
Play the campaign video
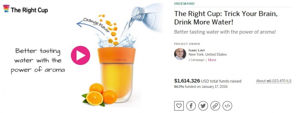[x=80, y=55]
